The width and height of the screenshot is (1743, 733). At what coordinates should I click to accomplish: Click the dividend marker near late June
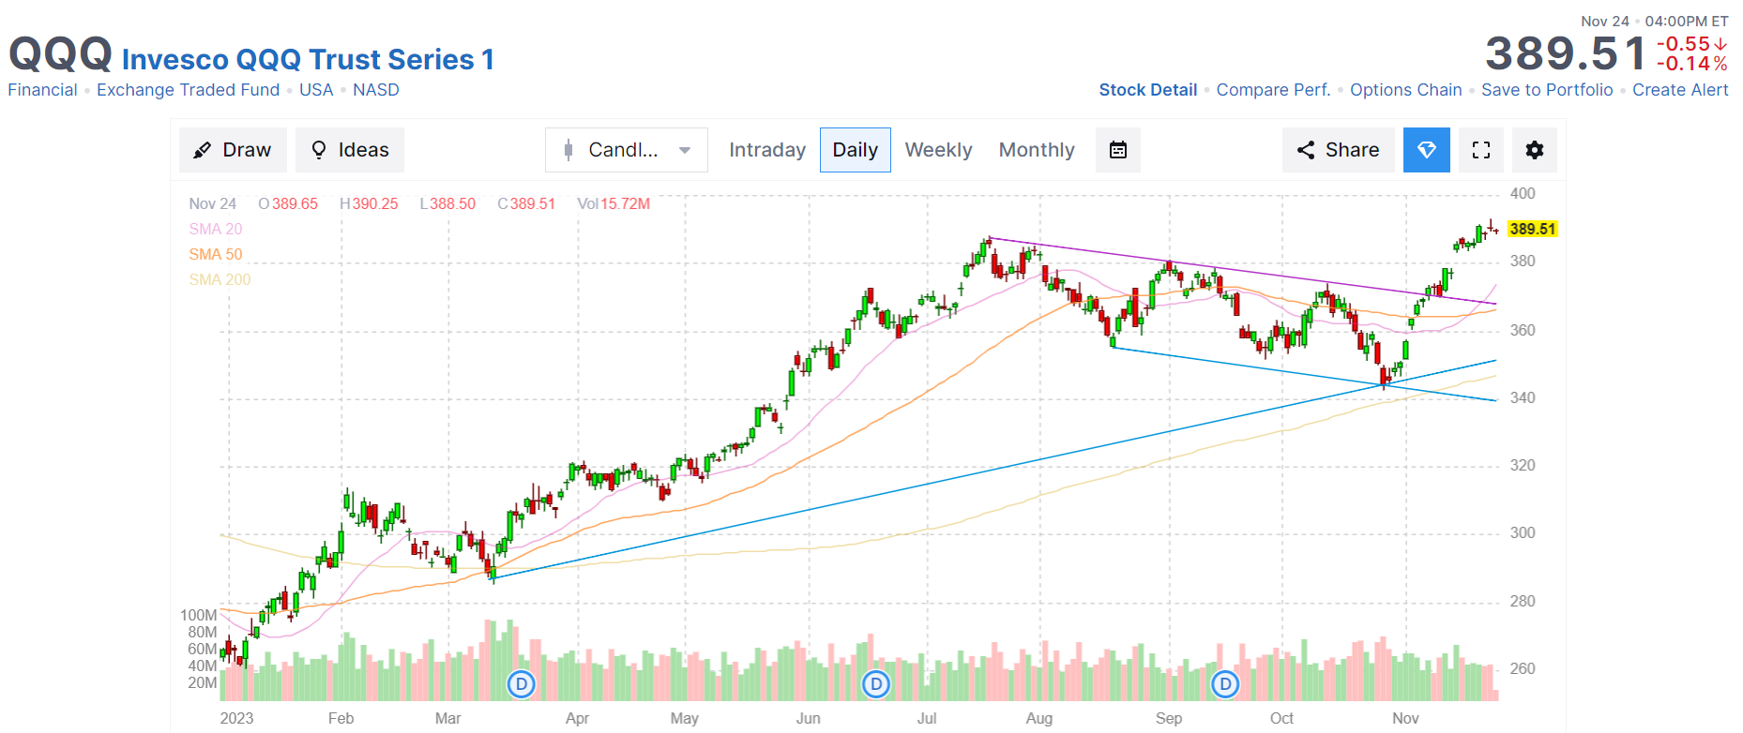point(876,684)
